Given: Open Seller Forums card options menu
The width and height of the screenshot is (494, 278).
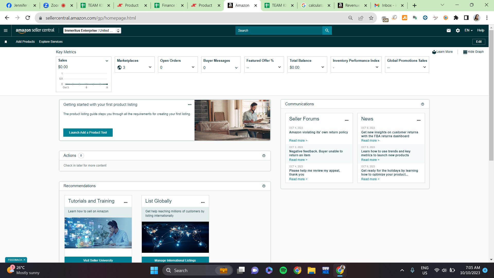Looking at the screenshot, I should pyautogui.click(x=347, y=120).
